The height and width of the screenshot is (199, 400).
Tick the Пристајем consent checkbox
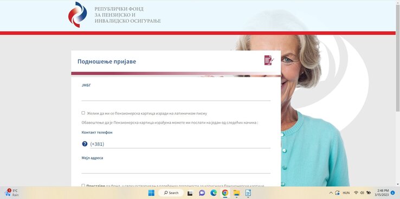point(83,185)
